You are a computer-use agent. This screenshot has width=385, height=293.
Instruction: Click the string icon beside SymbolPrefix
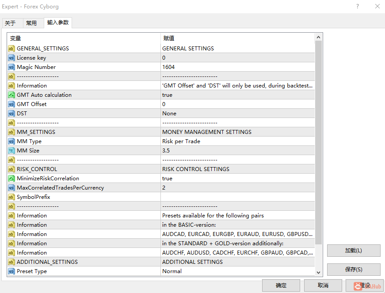point(11,197)
